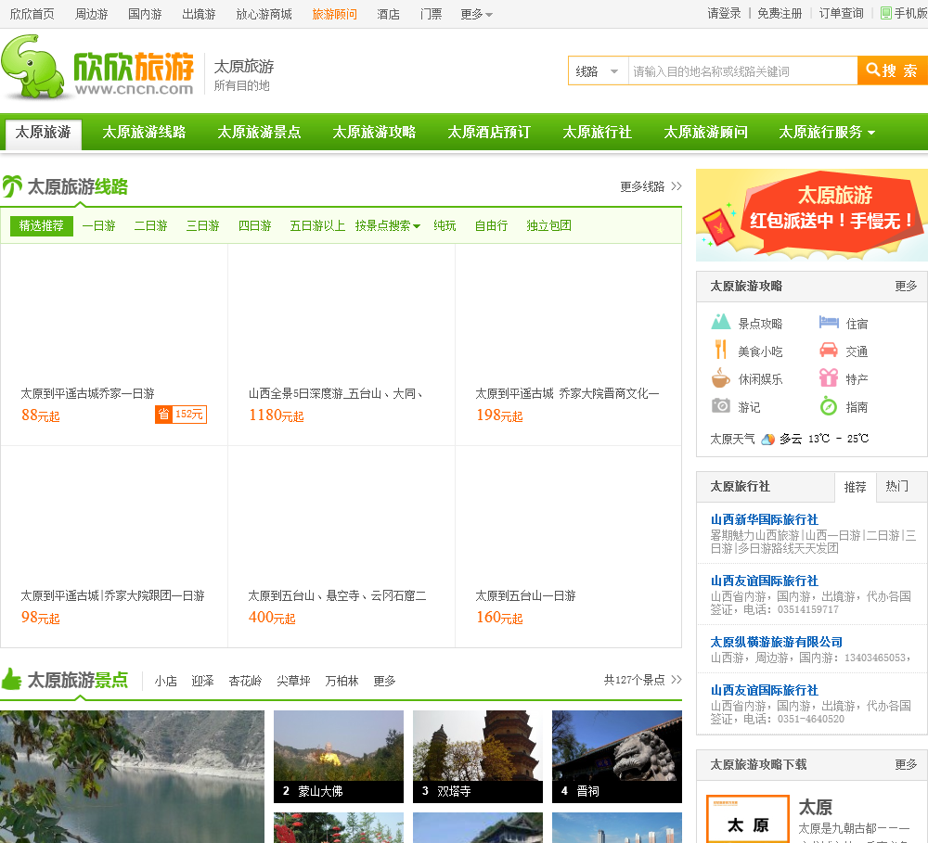928x843 pixels.
Task: Switch travel agency list to 推荐 tab
Action: coord(856,487)
